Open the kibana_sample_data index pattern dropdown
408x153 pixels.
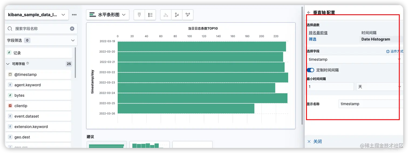37,15
